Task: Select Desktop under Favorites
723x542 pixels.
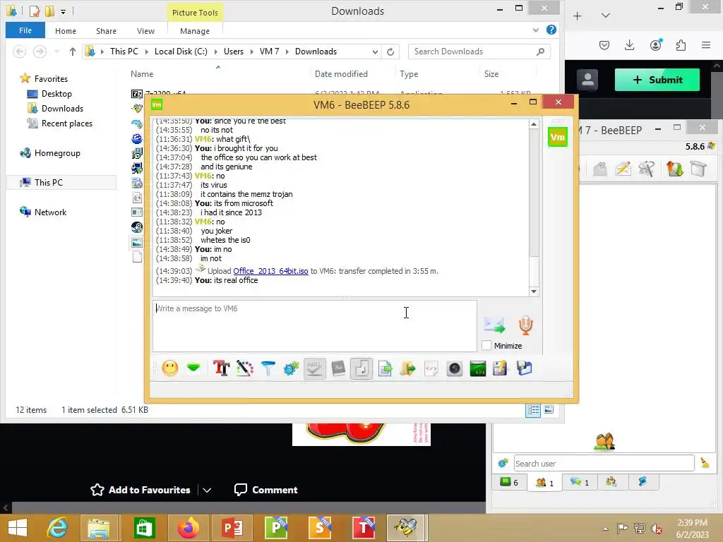Action: [56, 94]
